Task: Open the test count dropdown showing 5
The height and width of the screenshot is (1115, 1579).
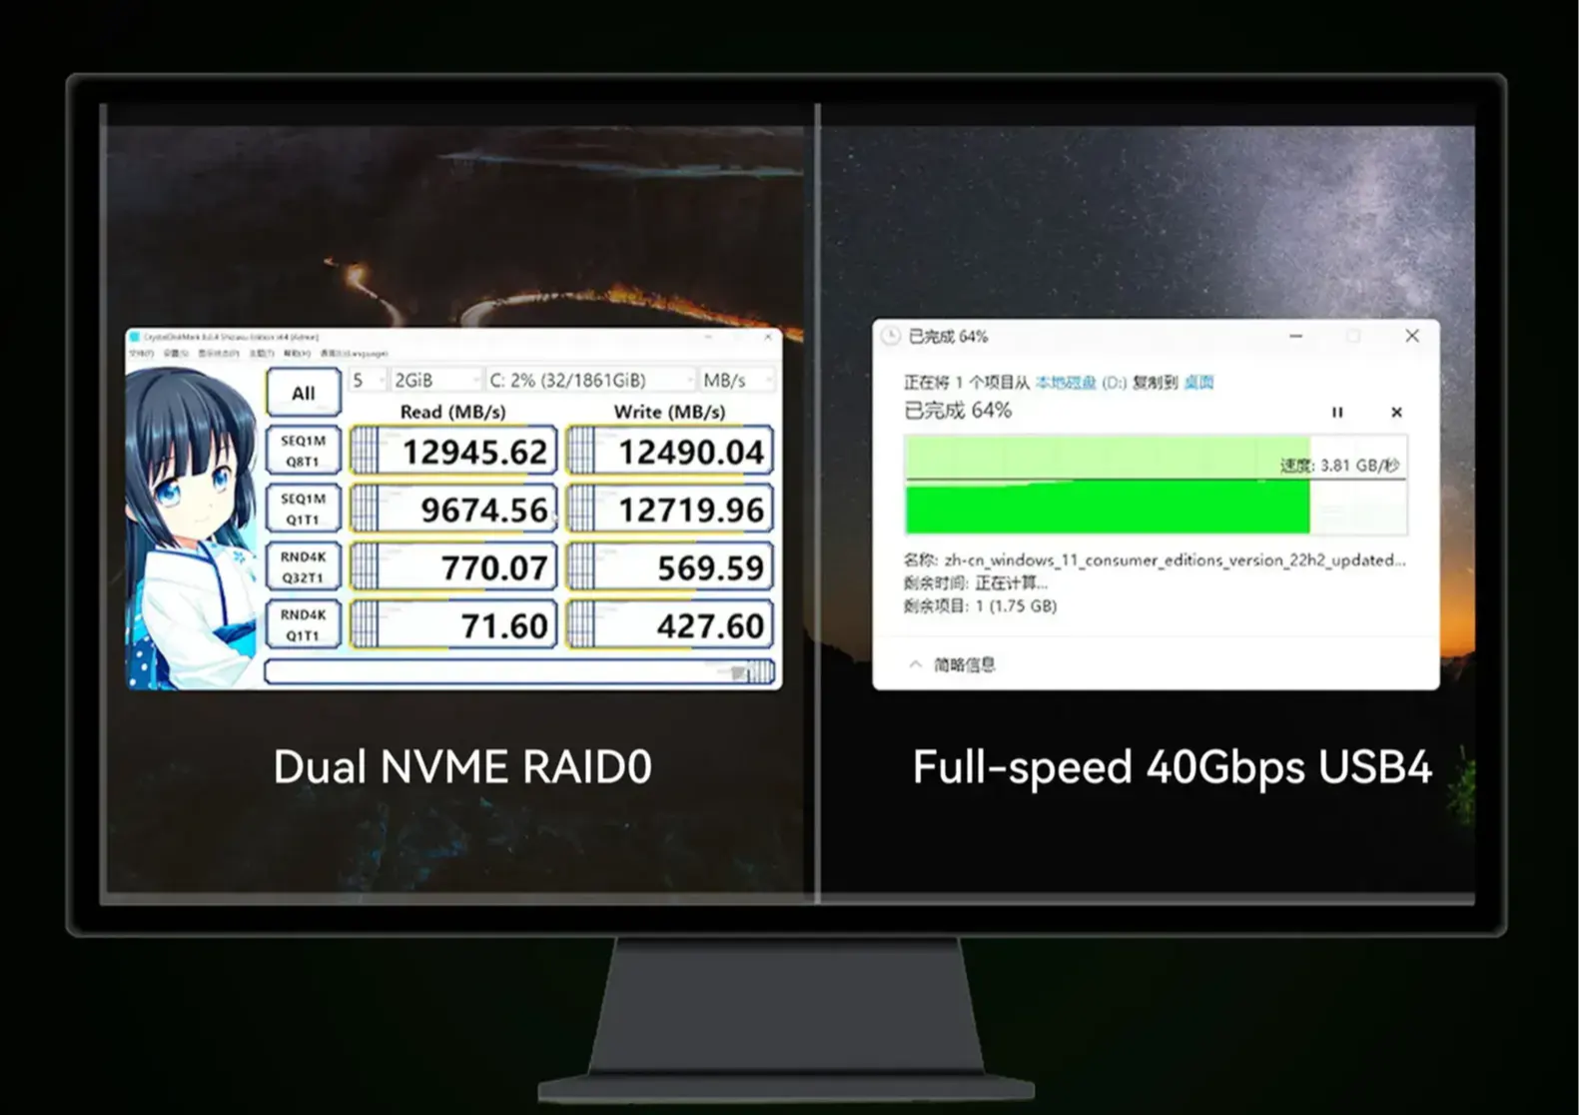Action: [x=368, y=380]
